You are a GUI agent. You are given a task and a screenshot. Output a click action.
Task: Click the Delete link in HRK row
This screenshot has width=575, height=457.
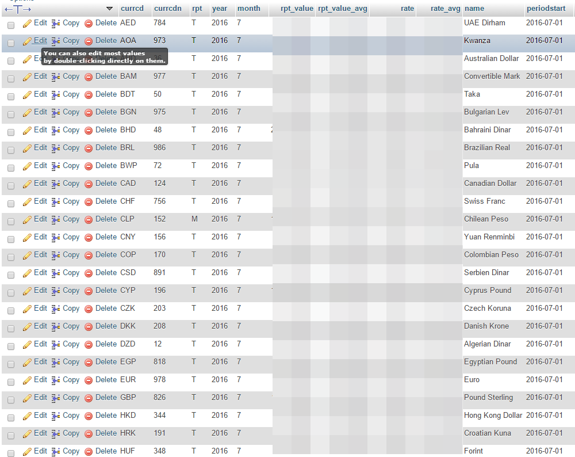106,433
